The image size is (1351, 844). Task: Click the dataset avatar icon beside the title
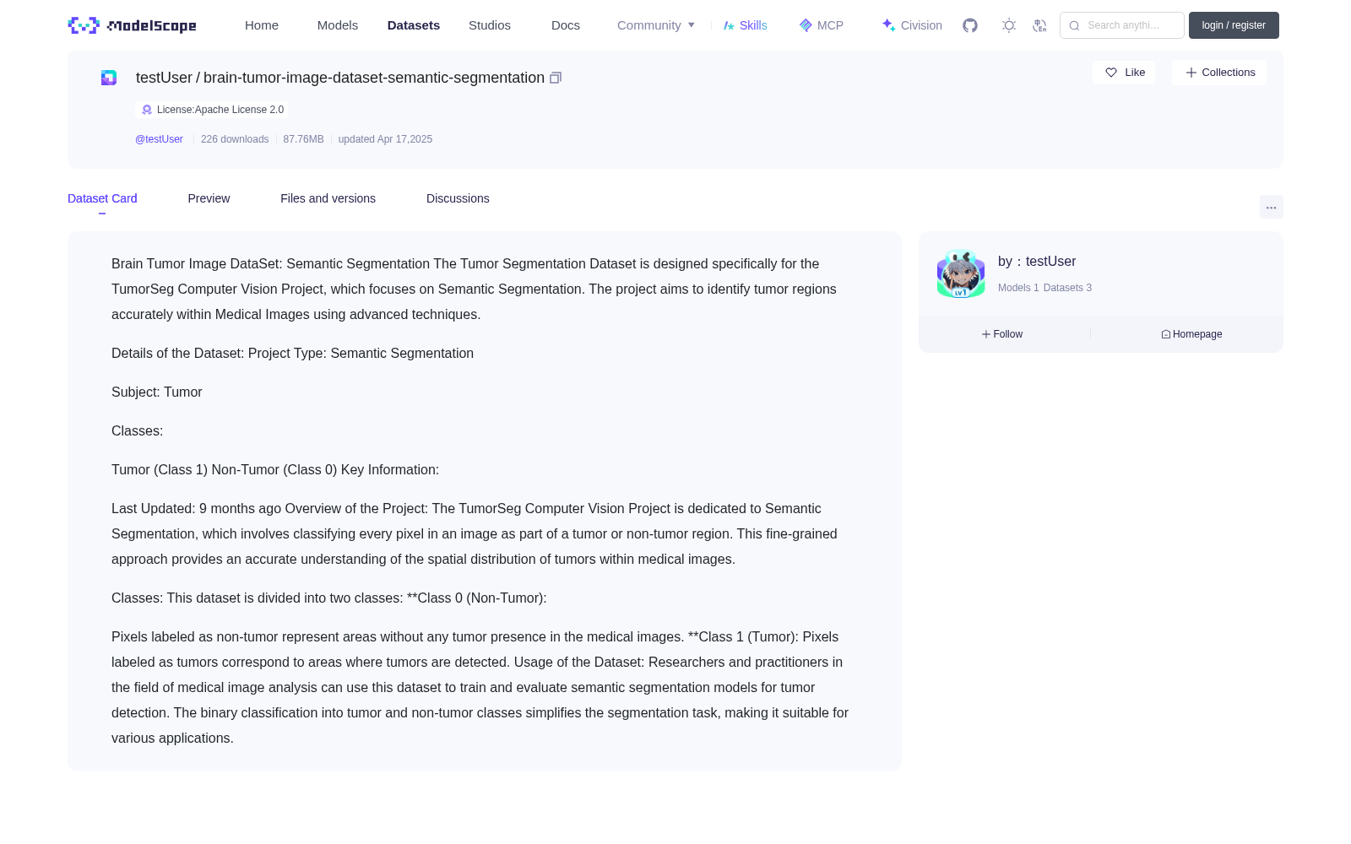(x=109, y=78)
